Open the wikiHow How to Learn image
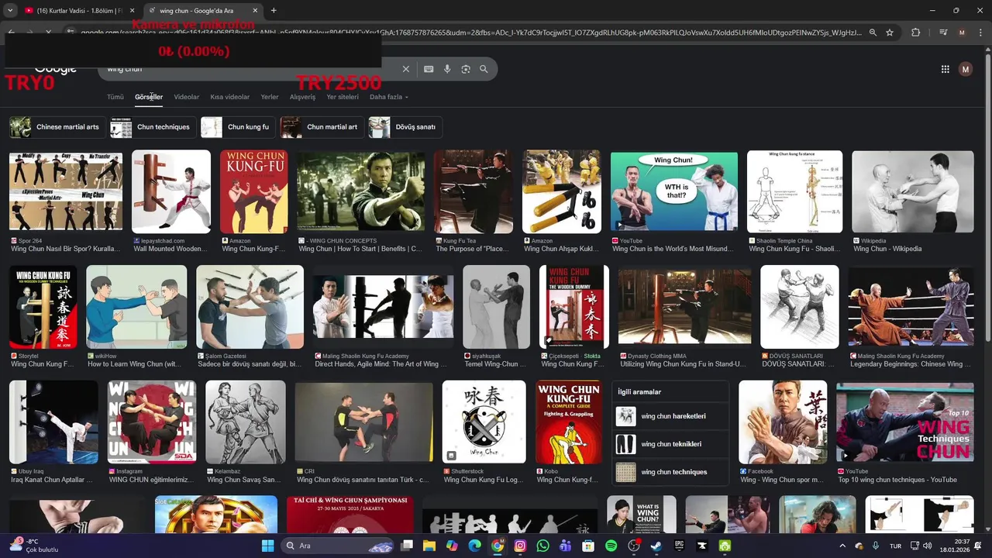Screen dimensions: 992x558 [x=136, y=307]
